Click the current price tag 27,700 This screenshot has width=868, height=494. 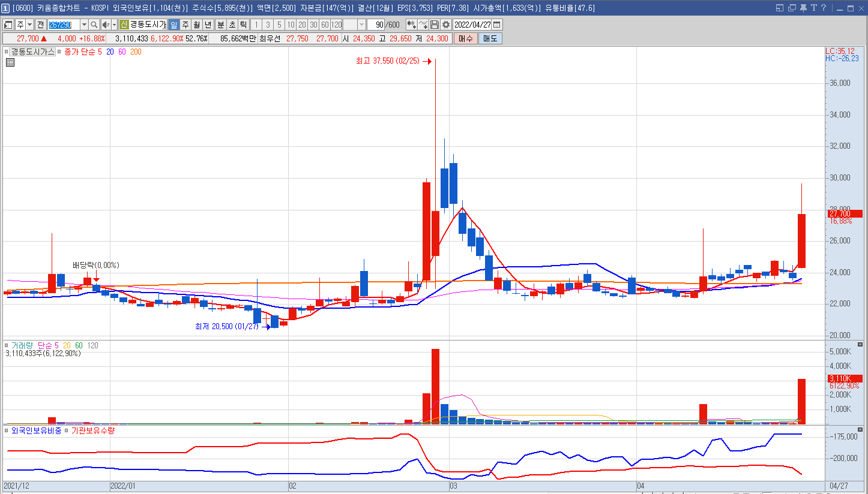[844, 213]
